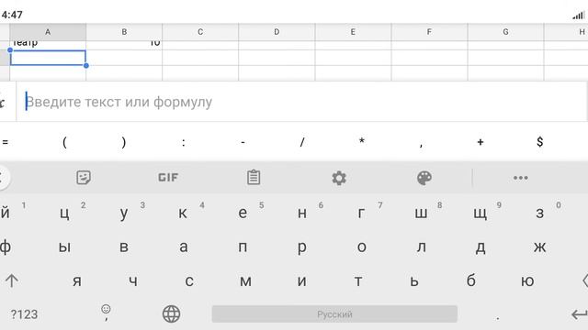Insert the dollar sign shortcut

[x=540, y=142]
